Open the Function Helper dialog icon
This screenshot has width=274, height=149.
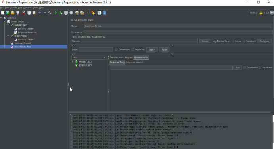coord(99,13)
